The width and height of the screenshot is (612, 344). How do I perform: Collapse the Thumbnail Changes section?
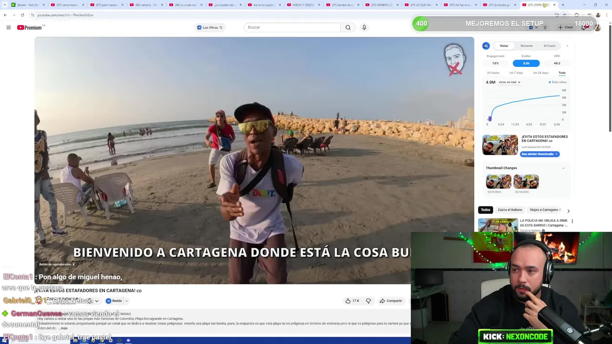563,168
